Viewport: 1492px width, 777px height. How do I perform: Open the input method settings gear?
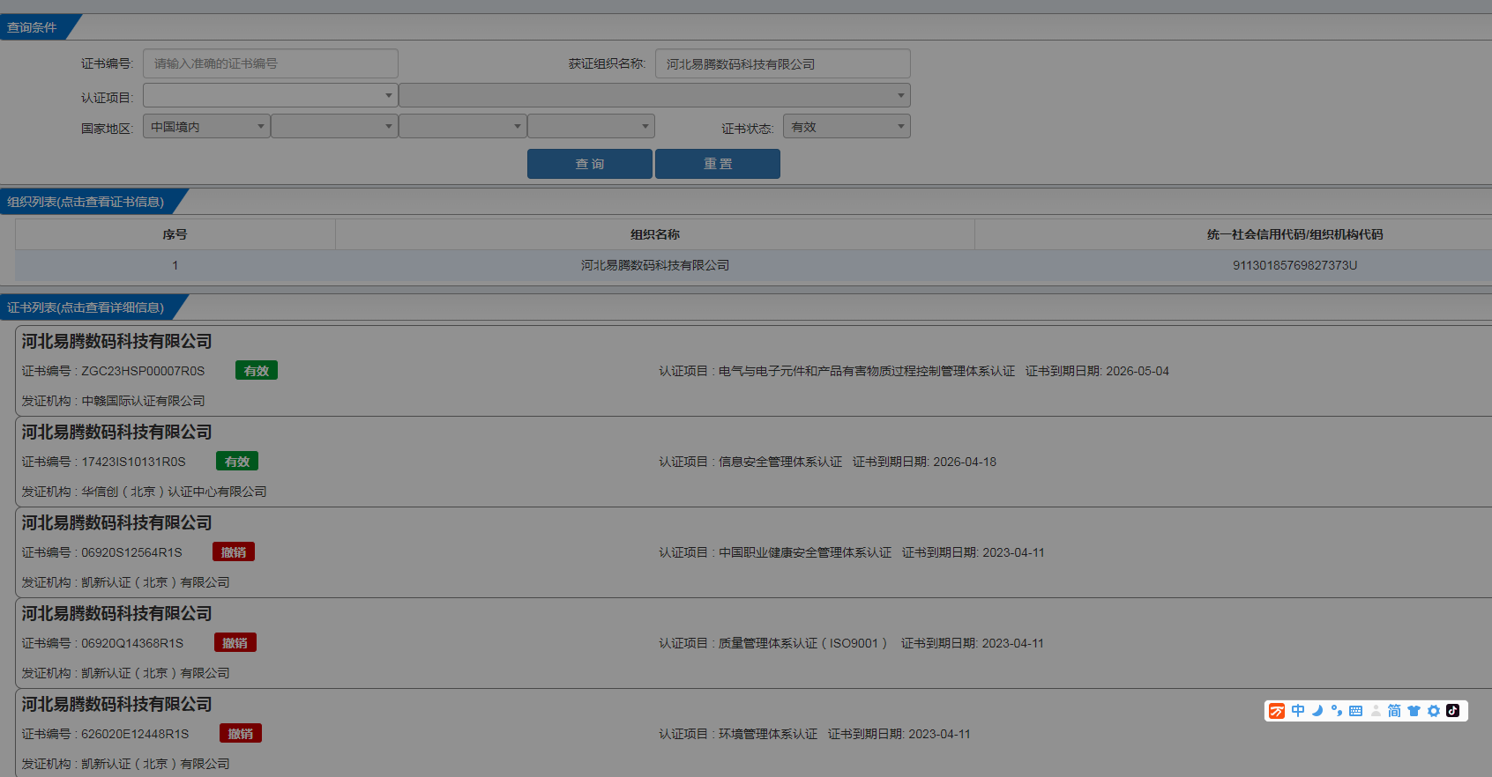(1434, 711)
